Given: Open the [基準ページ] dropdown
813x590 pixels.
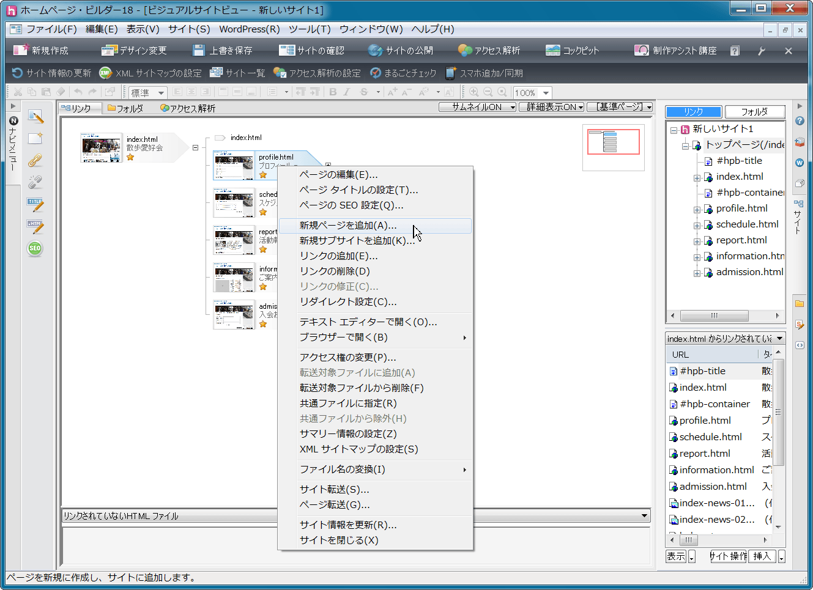Looking at the screenshot, I should pyautogui.click(x=620, y=107).
